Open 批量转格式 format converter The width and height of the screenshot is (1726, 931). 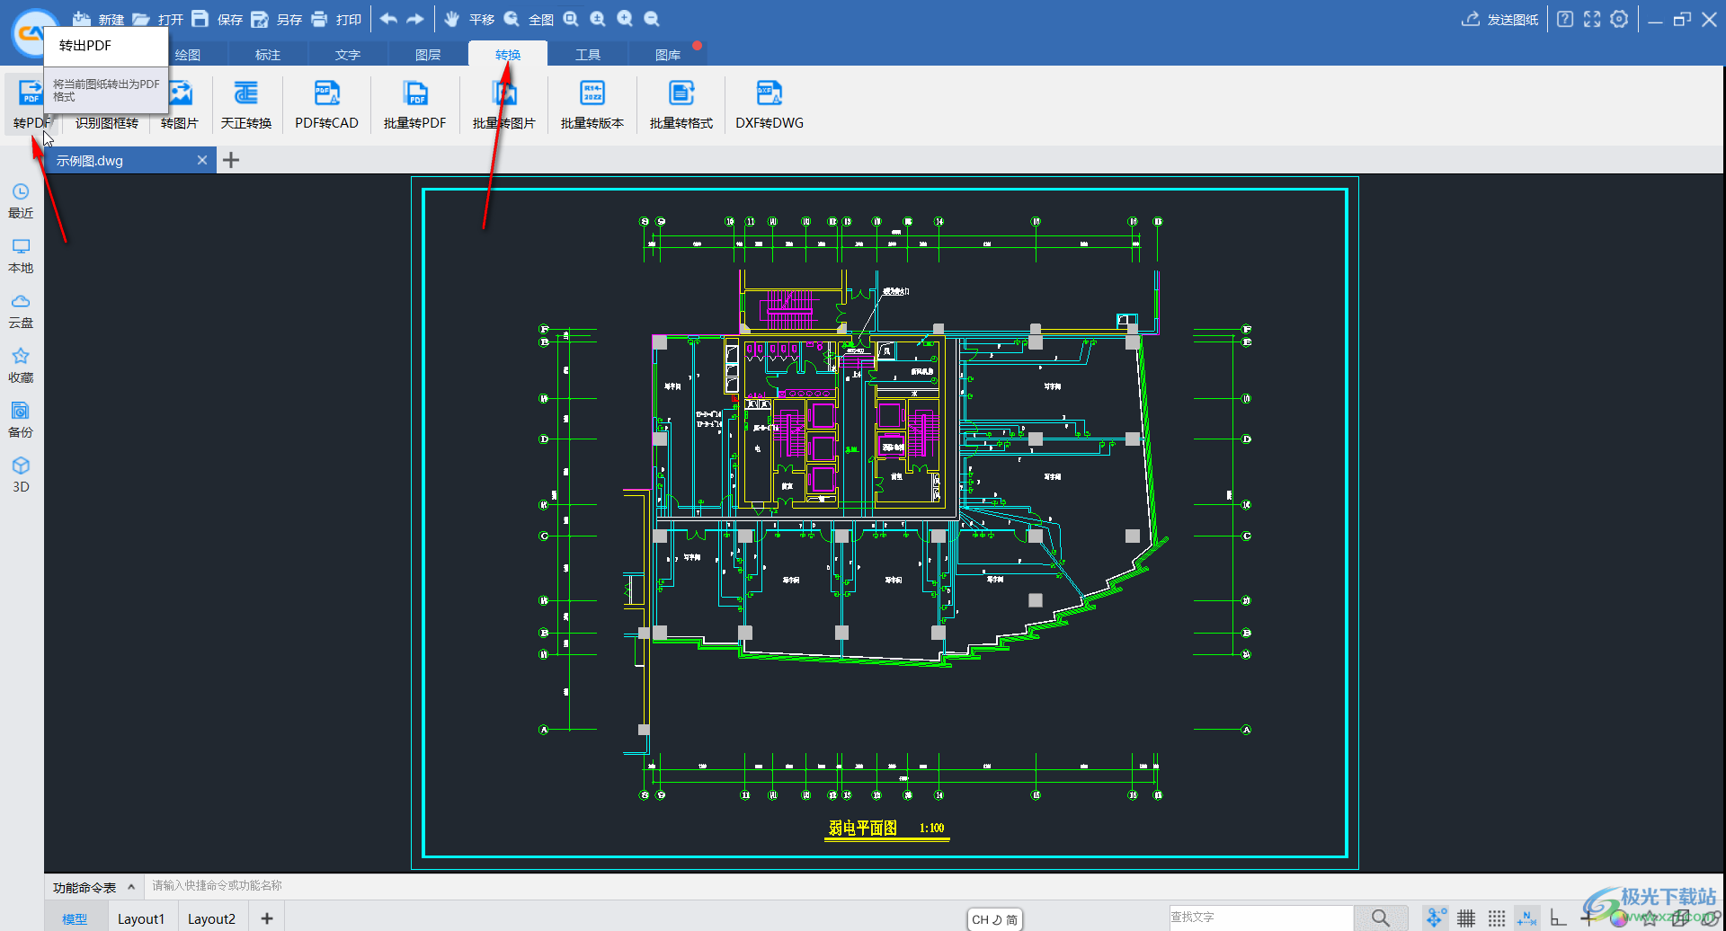pyautogui.click(x=681, y=105)
